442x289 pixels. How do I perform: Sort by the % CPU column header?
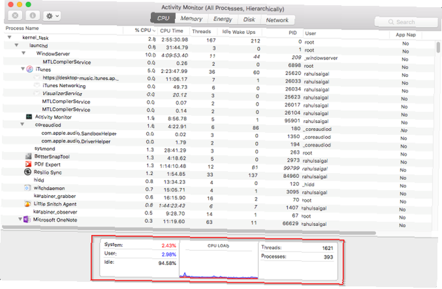(145, 30)
